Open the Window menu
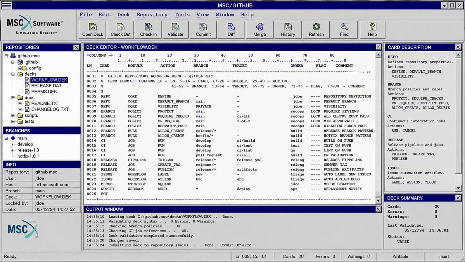The image size is (465, 262). (x=225, y=14)
